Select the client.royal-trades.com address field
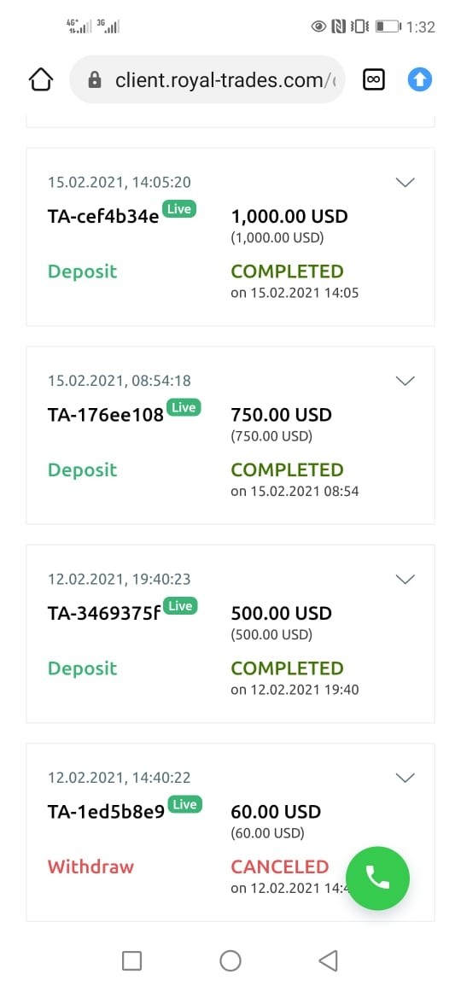The width and height of the screenshot is (461, 986). click(207, 79)
